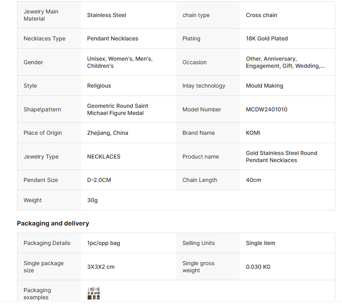Open the packaging examples thumbnail image
This screenshot has height=304, width=342.
coord(94,294)
